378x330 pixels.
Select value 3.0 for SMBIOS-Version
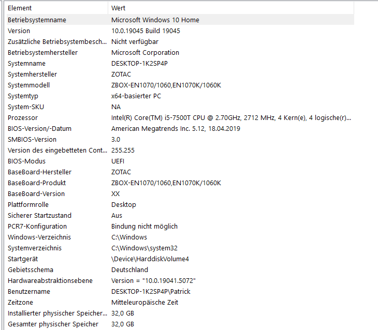[x=115, y=139]
